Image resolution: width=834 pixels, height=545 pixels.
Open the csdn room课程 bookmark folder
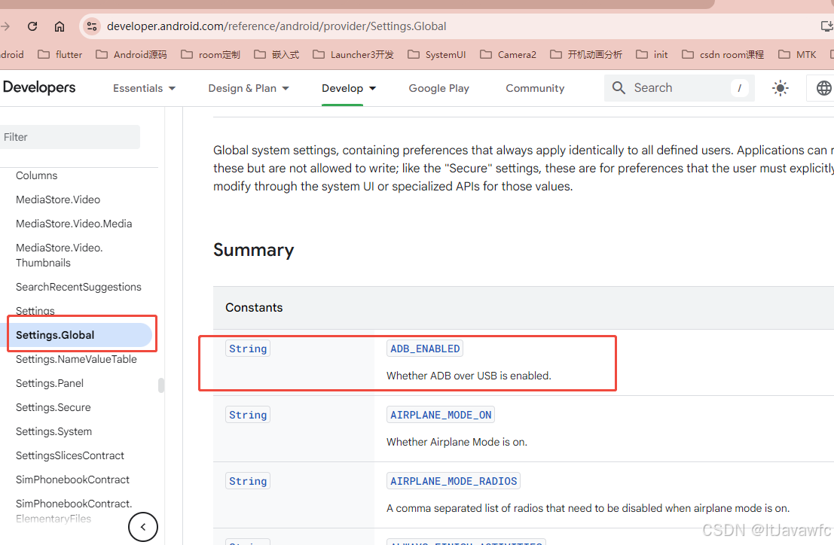click(x=722, y=55)
